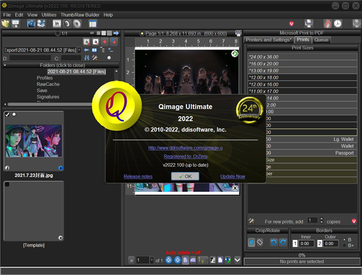The height and width of the screenshot is (275, 362).
Task: Click the binoculars search icon
Action: [x=86, y=58]
